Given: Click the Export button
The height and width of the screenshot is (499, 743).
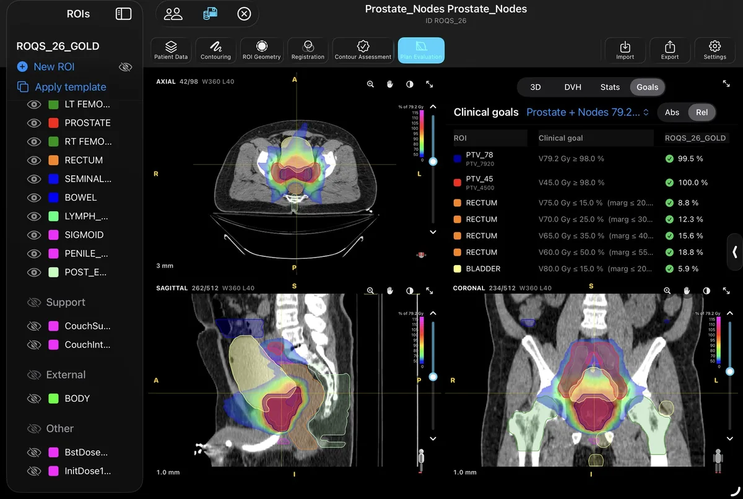Looking at the screenshot, I should point(670,50).
